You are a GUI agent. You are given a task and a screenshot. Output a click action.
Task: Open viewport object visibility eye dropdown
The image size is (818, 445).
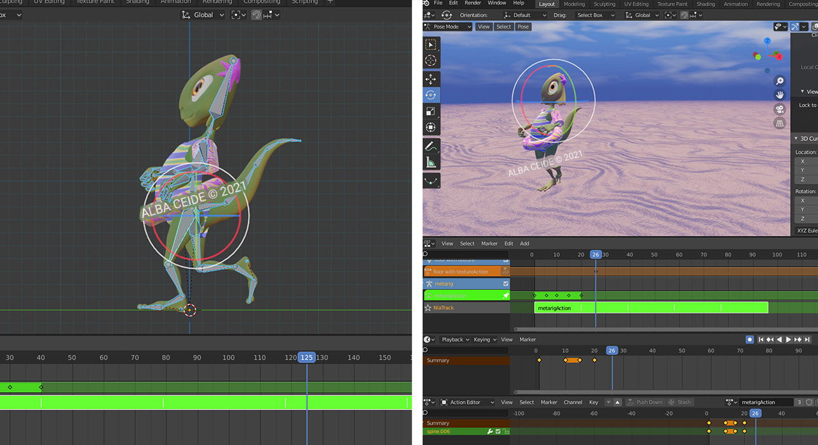pyautogui.click(x=780, y=27)
